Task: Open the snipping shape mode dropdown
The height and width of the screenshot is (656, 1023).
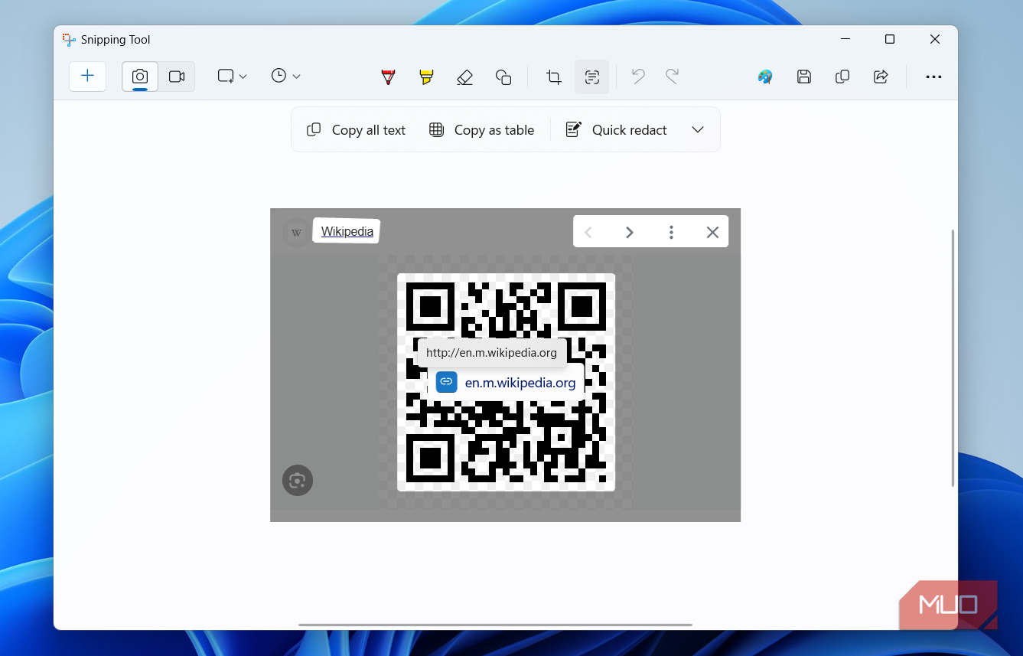Action: click(232, 76)
